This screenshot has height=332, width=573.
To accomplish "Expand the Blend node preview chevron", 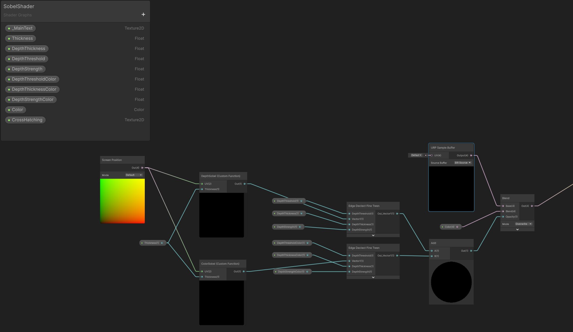I will click(x=517, y=230).
